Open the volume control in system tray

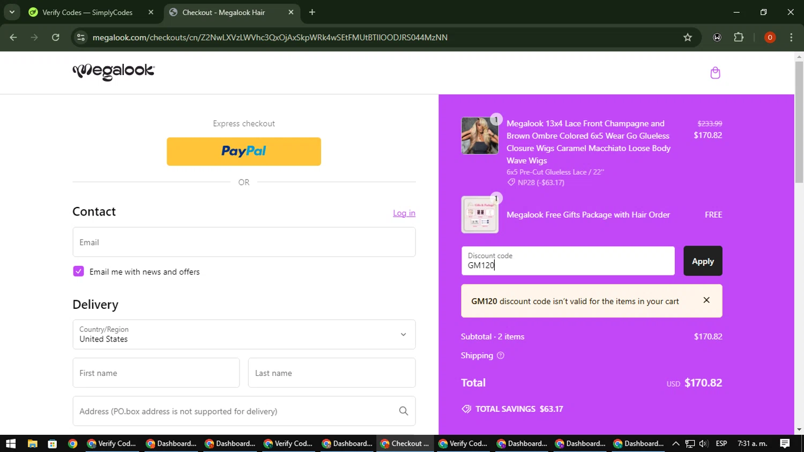coord(704,443)
